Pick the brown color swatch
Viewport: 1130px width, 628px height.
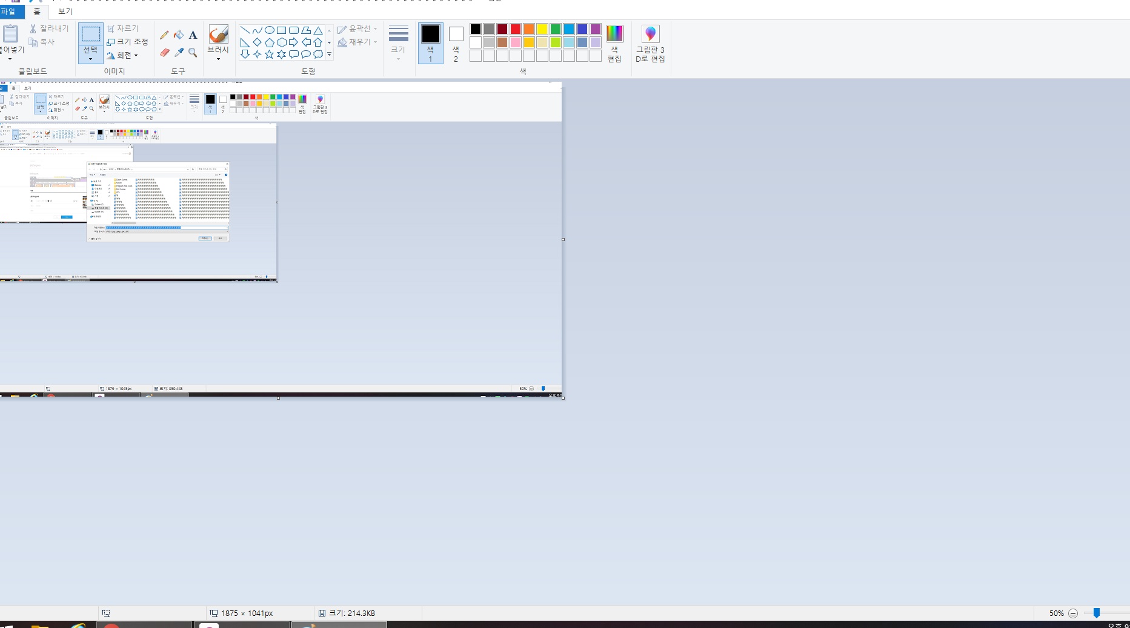pyautogui.click(x=502, y=42)
